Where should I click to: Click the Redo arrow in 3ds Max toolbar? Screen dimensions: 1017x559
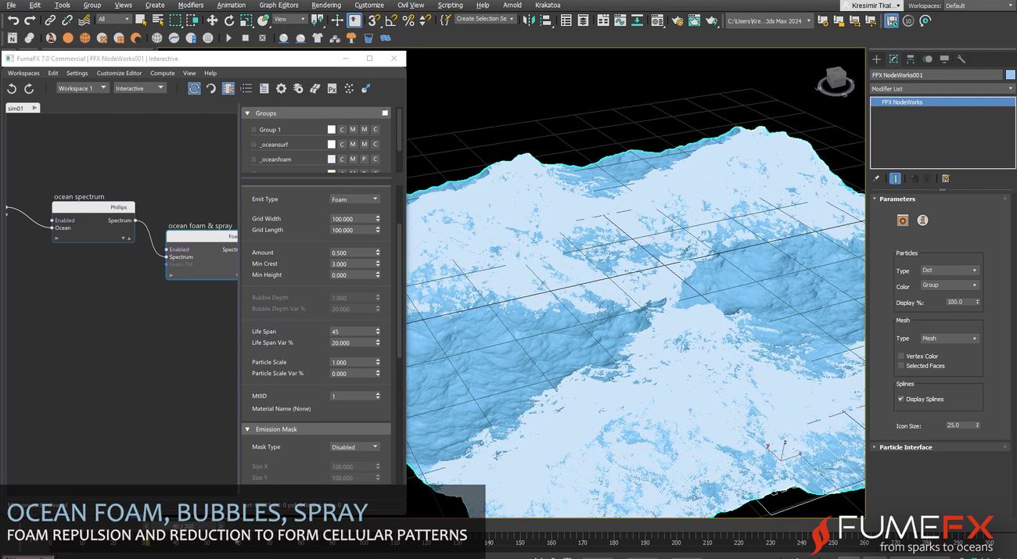30,20
